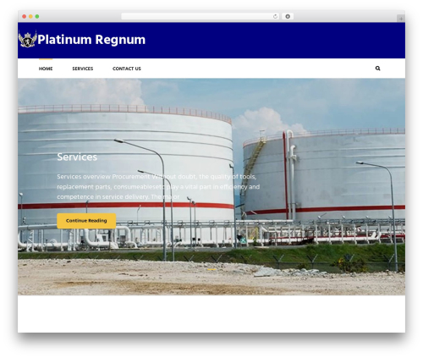The image size is (423, 358).
Task: Click the Platinum Regnum crest logo
Action: (x=28, y=39)
